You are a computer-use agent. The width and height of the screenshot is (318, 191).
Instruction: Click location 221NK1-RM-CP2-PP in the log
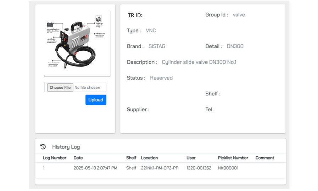[x=160, y=168]
